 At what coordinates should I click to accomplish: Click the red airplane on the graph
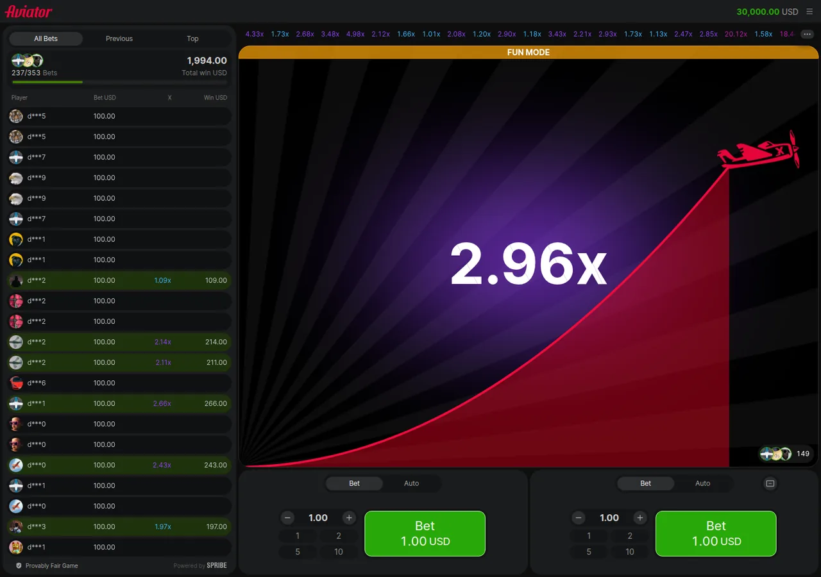[x=759, y=150]
